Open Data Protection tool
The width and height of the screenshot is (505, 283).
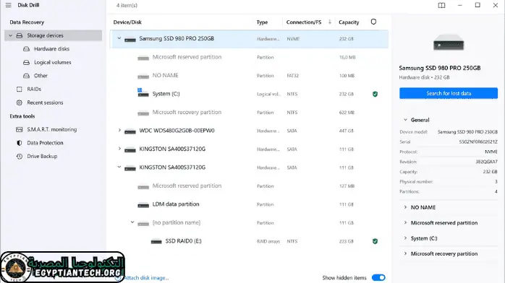(x=45, y=143)
